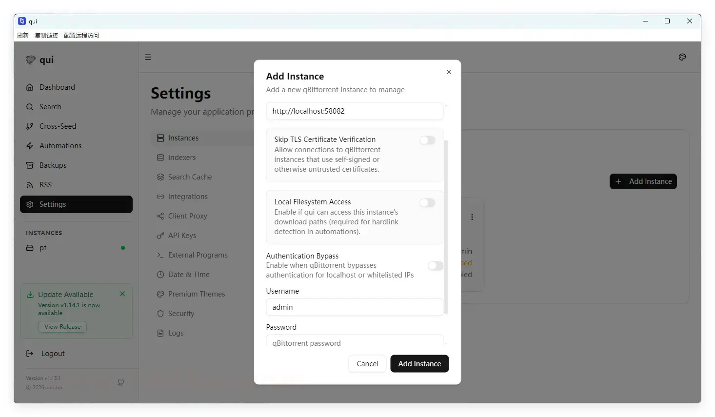Screen dimensions: 715x417
Task: Open the RSS page
Action: click(x=45, y=185)
